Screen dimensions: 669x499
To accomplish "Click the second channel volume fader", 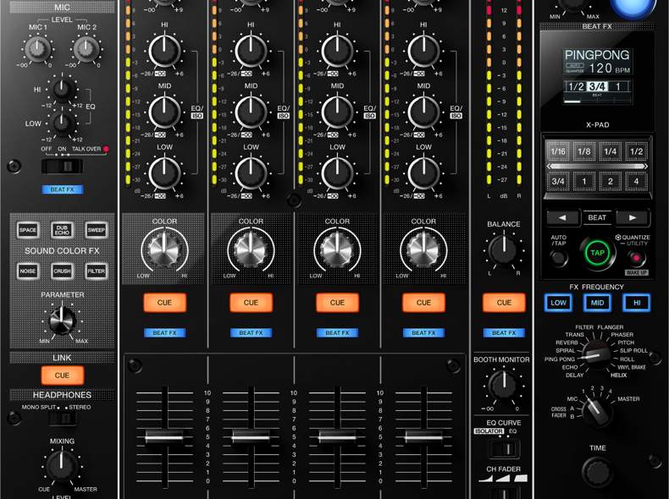I will 251,436.
